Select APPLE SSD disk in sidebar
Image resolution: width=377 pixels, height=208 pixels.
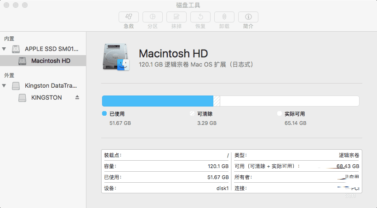coord(51,49)
